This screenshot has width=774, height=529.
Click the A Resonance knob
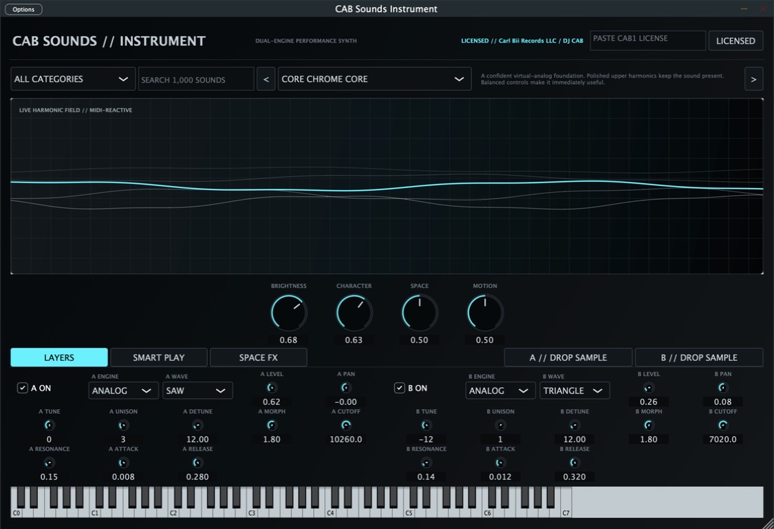point(49,463)
